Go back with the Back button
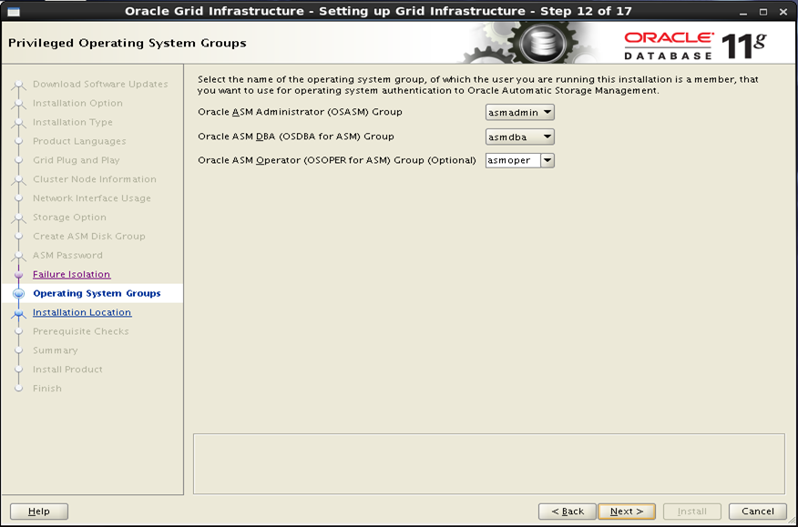Image resolution: width=798 pixels, height=527 pixels. (568, 512)
